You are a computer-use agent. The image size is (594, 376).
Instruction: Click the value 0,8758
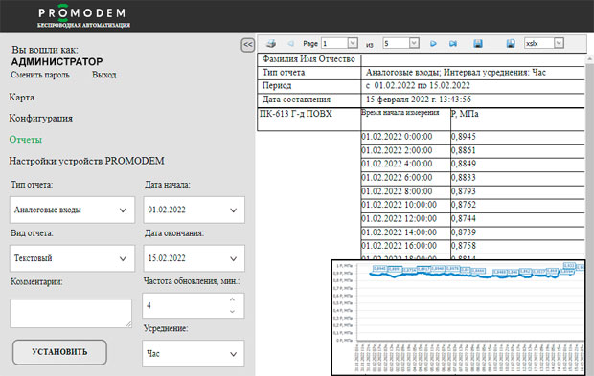[x=464, y=246]
